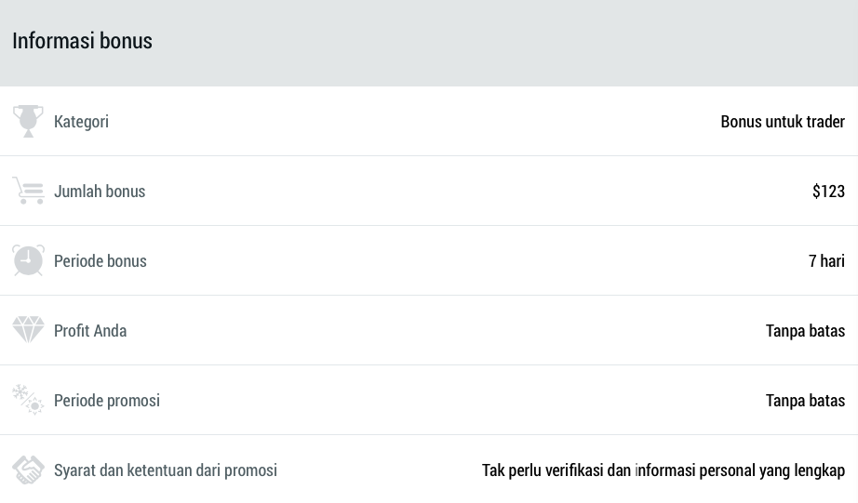858x503 pixels.
Task: Click Tanpa batas in Profit Anda row
Action: tap(805, 331)
